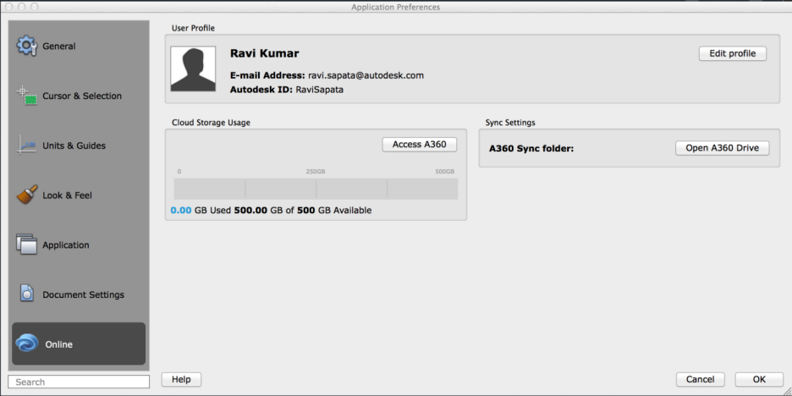Open the General preferences tab
Screen dimensions: 792x396
tap(79, 46)
